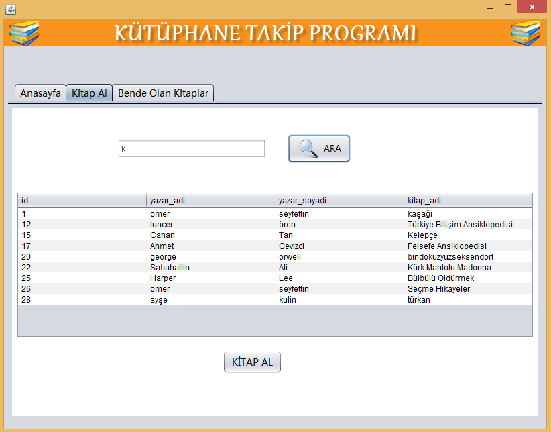This screenshot has height=432, width=551.
Task: Click the right stacked books logo
Action: [525, 34]
